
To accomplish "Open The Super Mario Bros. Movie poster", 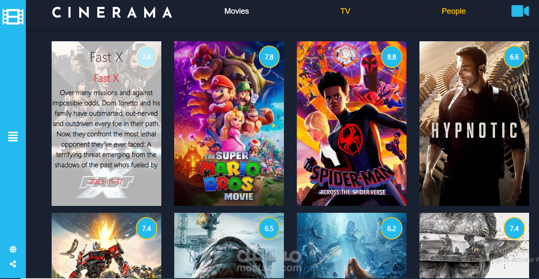I will coord(229,123).
